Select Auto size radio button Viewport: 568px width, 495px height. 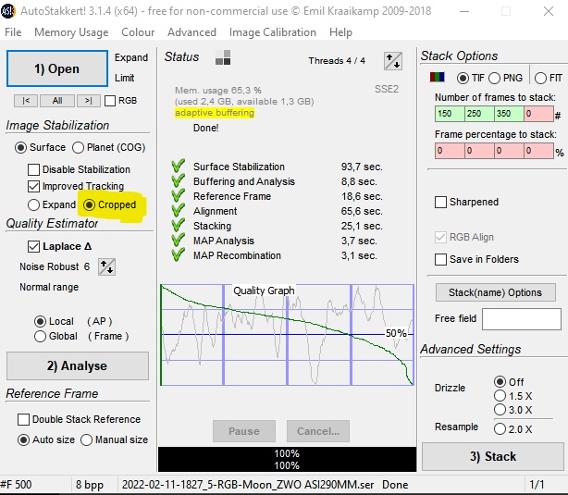pos(23,439)
